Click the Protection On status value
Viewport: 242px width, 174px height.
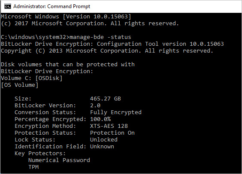pos(112,133)
